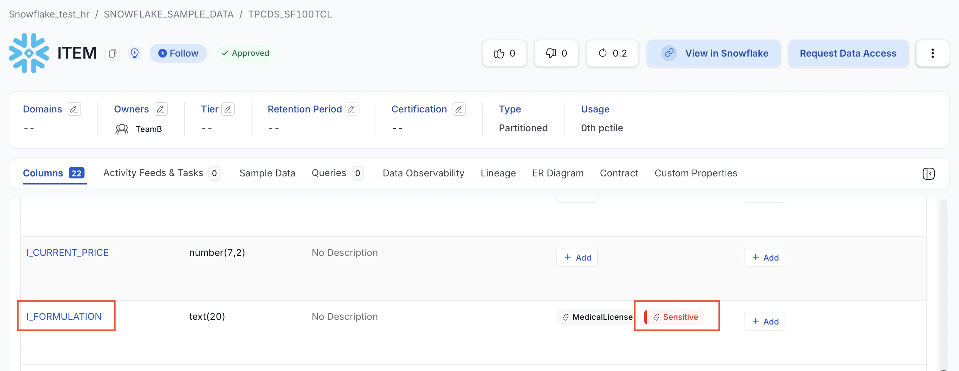Open I_FORMULATION column link
This screenshot has width=959, height=371.
[x=64, y=317]
